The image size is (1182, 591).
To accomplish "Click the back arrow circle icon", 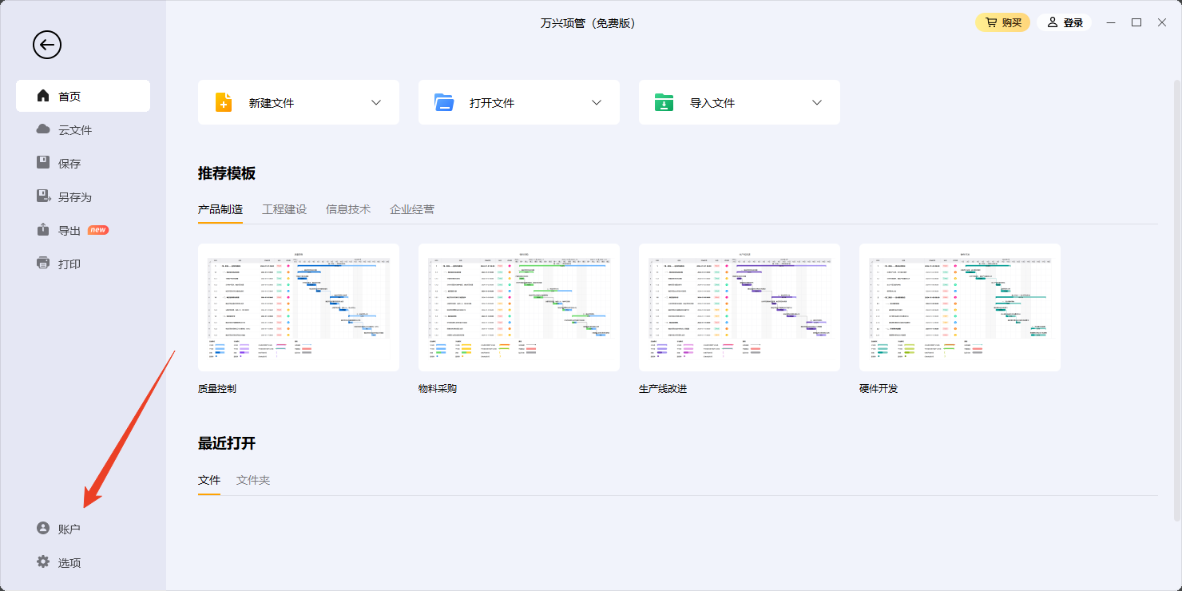I will (x=47, y=45).
